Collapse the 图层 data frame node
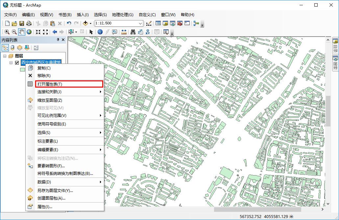The height and width of the screenshot is (220, 339). pyautogui.click(x=5, y=56)
